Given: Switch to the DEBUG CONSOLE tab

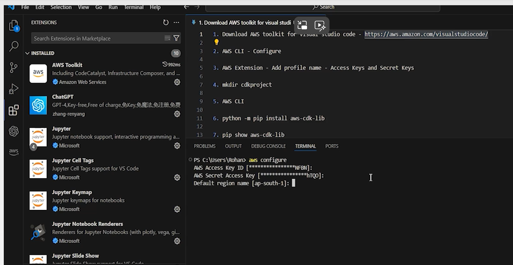Looking at the screenshot, I should tap(268, 146).
